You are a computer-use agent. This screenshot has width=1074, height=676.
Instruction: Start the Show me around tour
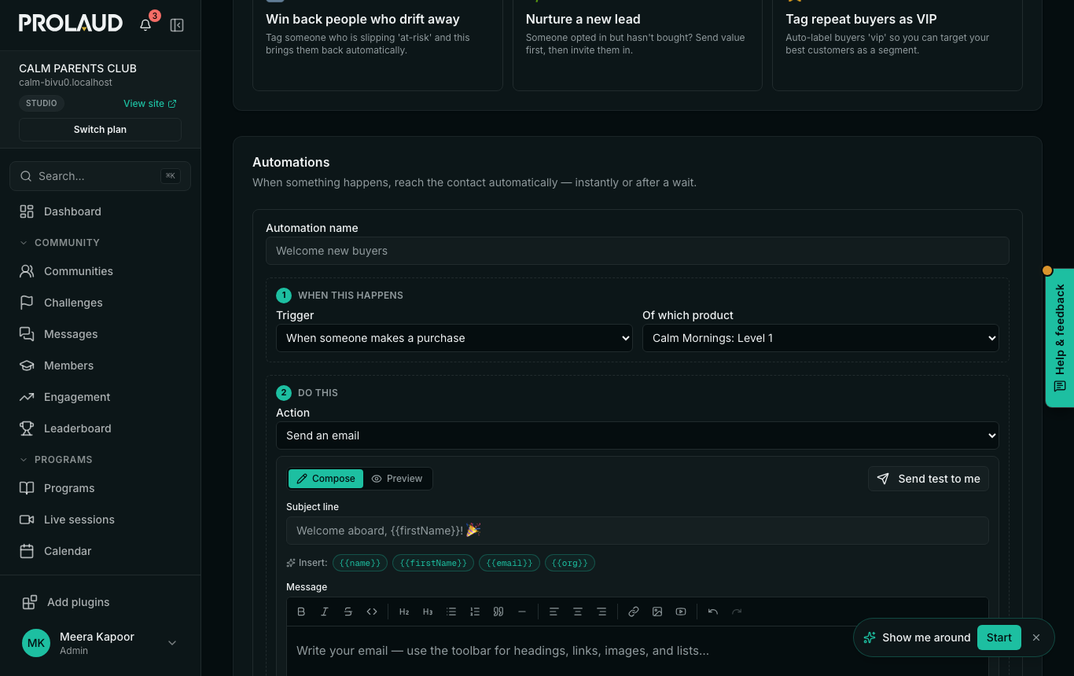pyautogui.click(x=999, y=637)
